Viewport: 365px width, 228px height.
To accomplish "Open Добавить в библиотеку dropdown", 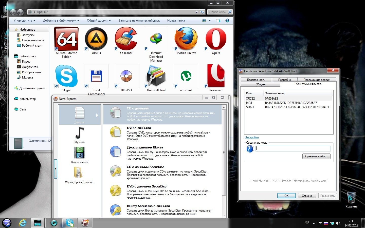I will point(61,21).
